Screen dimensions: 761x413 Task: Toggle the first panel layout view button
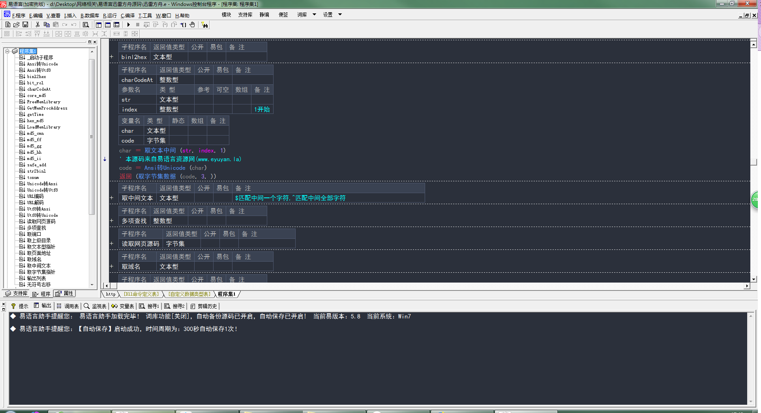point(99,25)
